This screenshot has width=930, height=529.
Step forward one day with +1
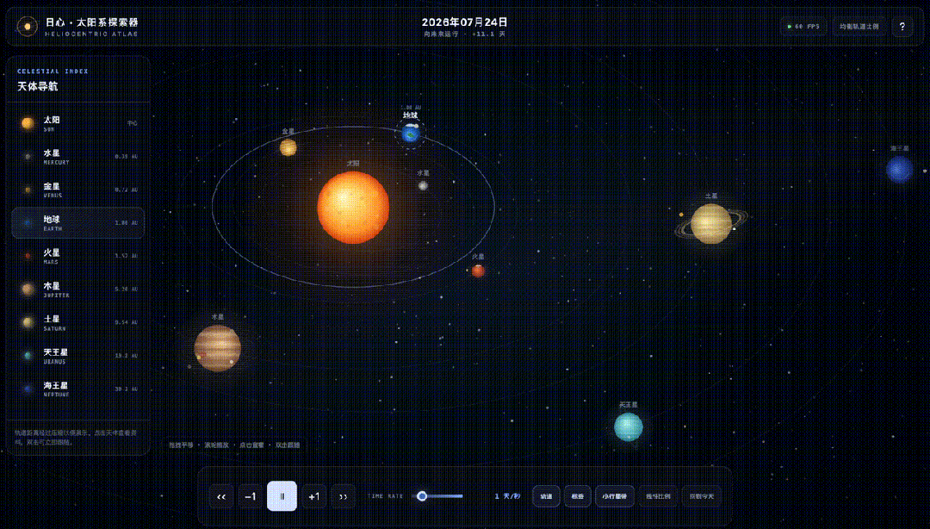pos(313,496)
